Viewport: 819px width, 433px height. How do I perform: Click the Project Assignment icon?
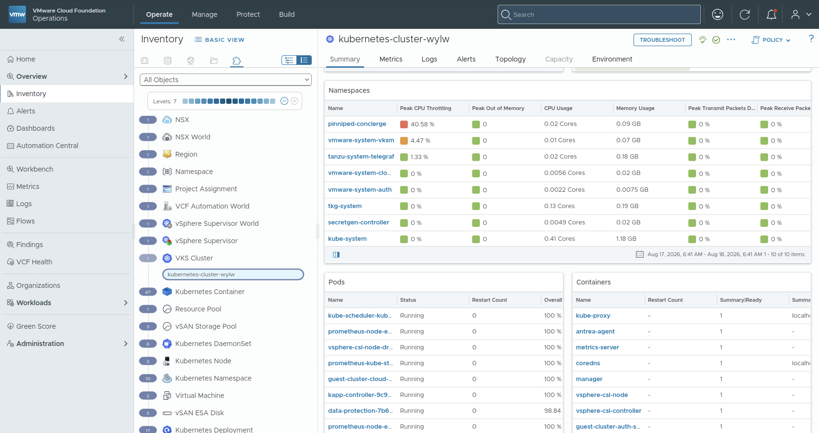(167, 189)
